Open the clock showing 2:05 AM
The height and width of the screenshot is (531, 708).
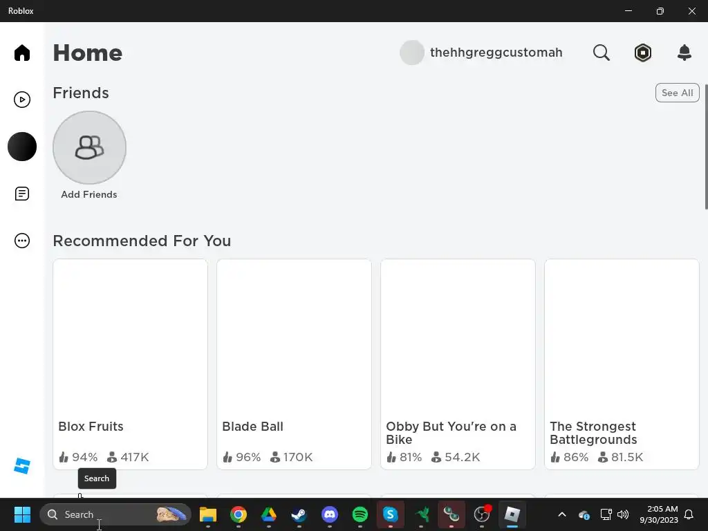659,514
